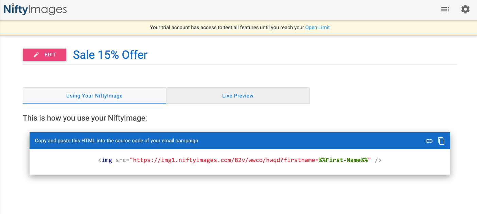Click the "This is how you use" heading
Image resolution: width=477 pixels, height=214 pixels.
point(85,118)
